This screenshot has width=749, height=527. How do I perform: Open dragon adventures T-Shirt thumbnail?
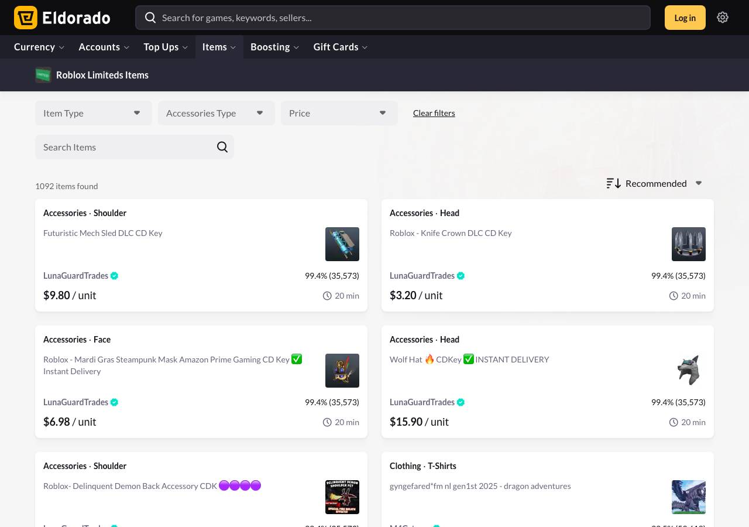[x=689, y=497]
